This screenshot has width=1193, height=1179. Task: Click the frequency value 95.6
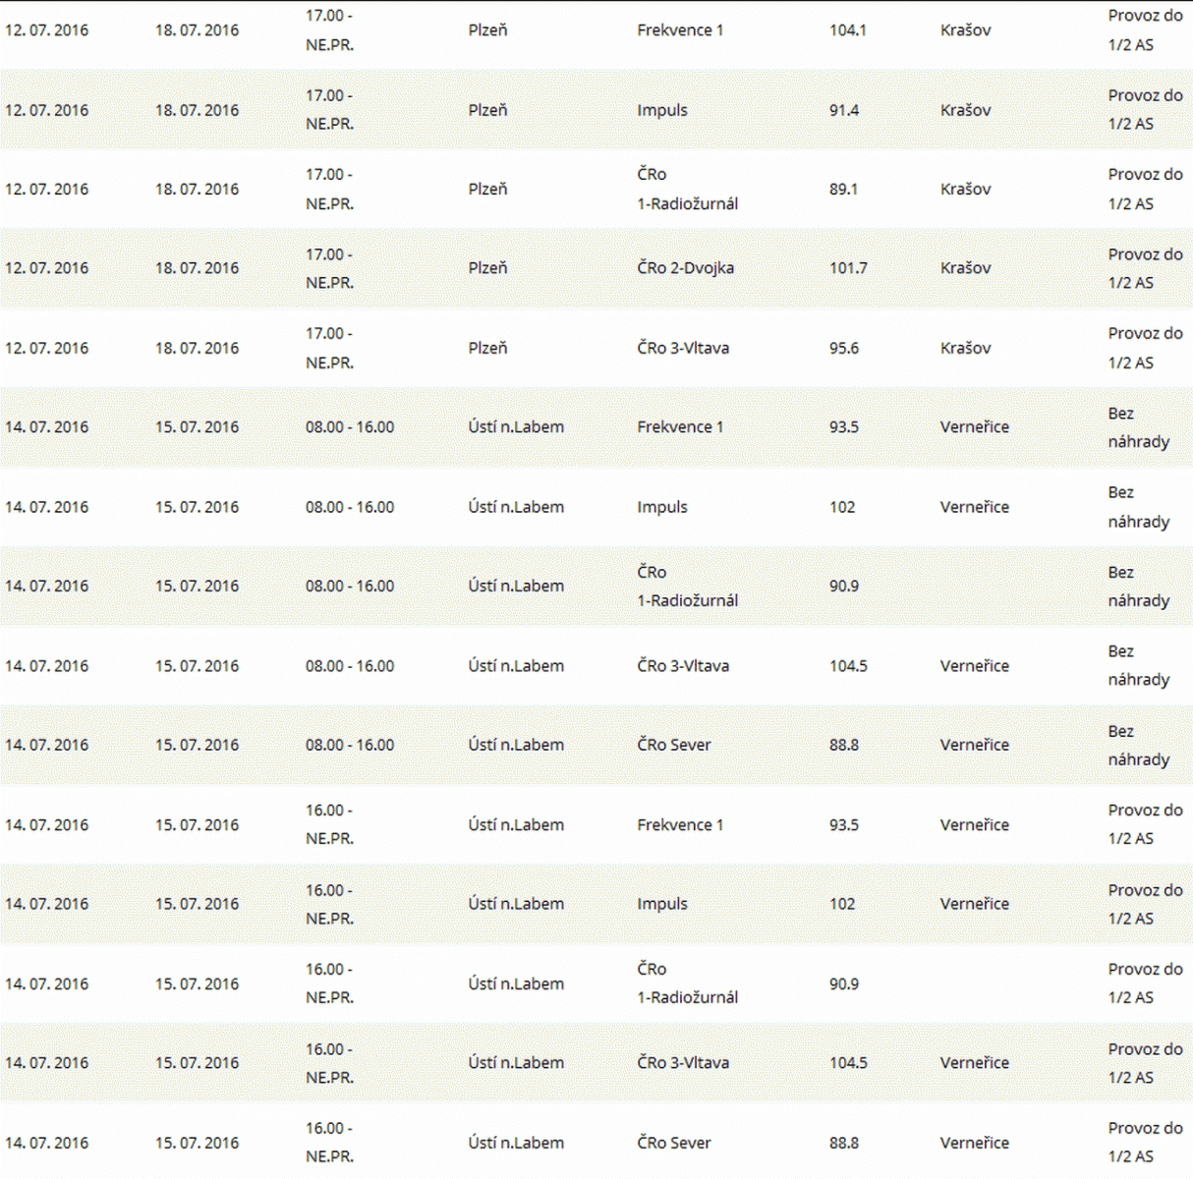pos(843,348)
